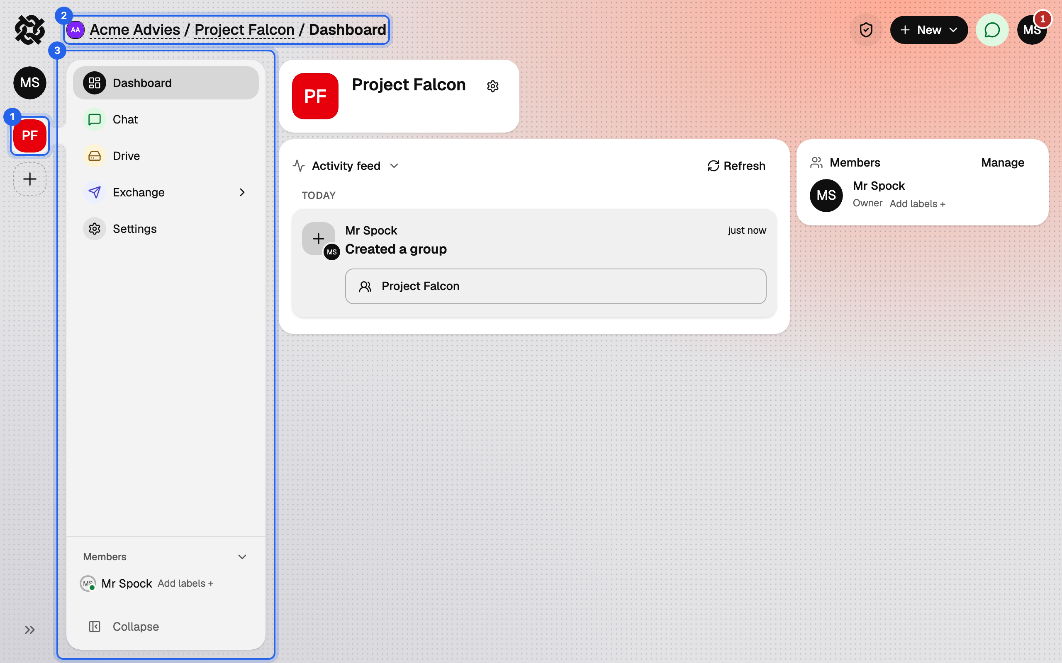Click Mr Spock name in sidebar members list

coord(127,583)
